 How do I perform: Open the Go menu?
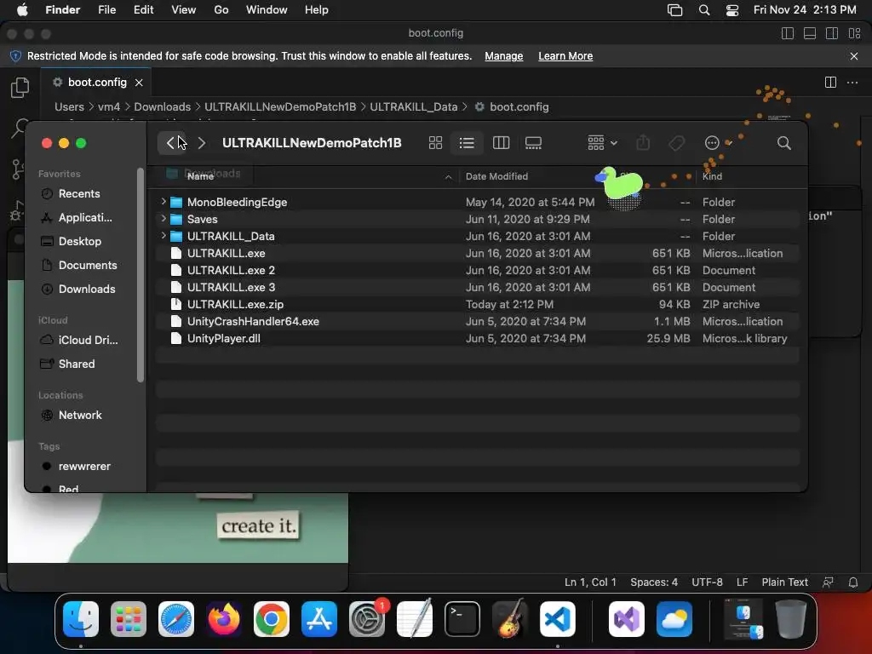221,10
